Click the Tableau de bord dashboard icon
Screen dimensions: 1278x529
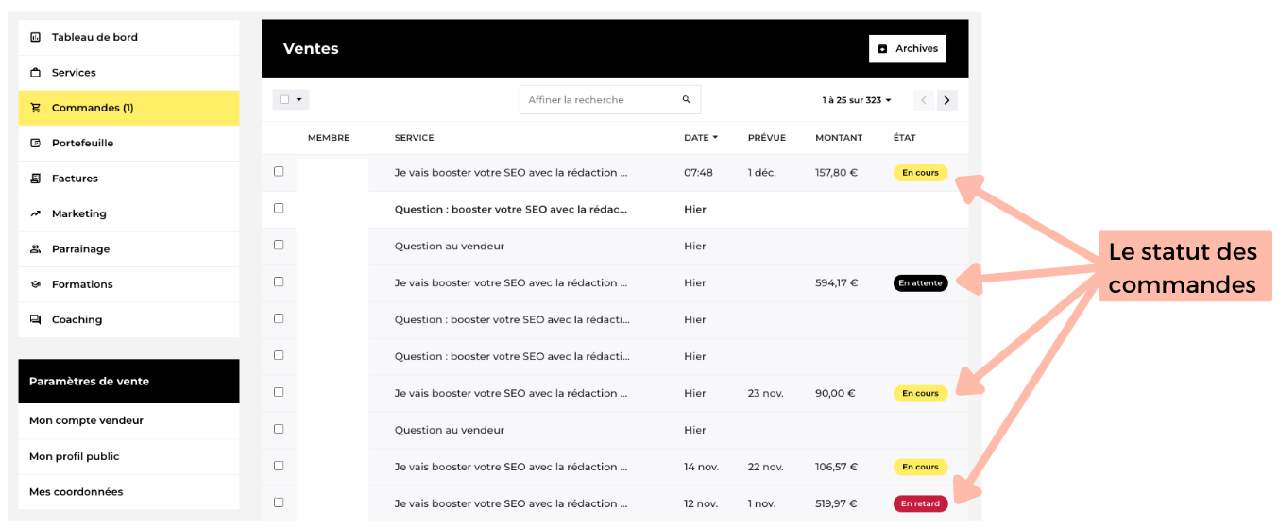coord(36,38)
